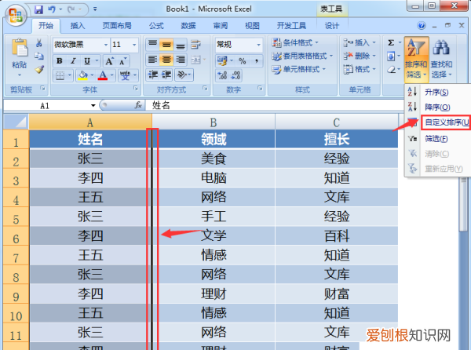Switch to the 公式 tab
471x350 pixels.
(156, 26)
